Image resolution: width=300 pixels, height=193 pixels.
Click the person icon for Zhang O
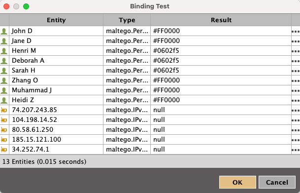click(4, 80)
